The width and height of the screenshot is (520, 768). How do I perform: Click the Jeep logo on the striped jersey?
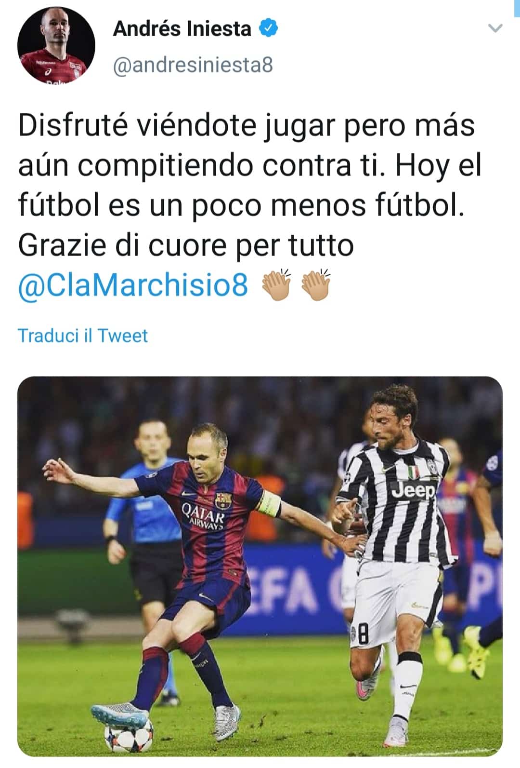tap(413, 490)
